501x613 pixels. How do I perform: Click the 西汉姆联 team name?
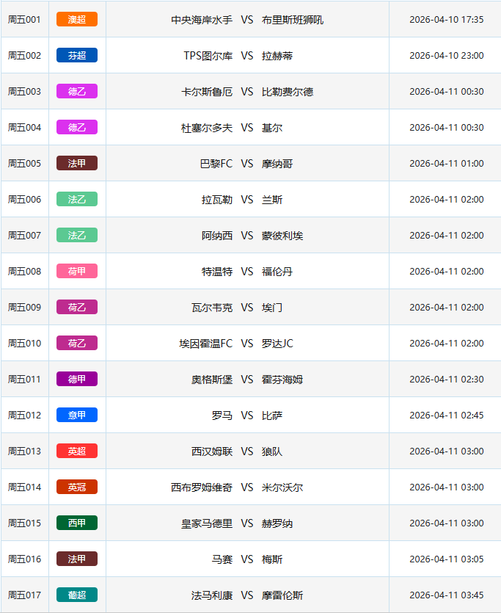tap(212, 451)
